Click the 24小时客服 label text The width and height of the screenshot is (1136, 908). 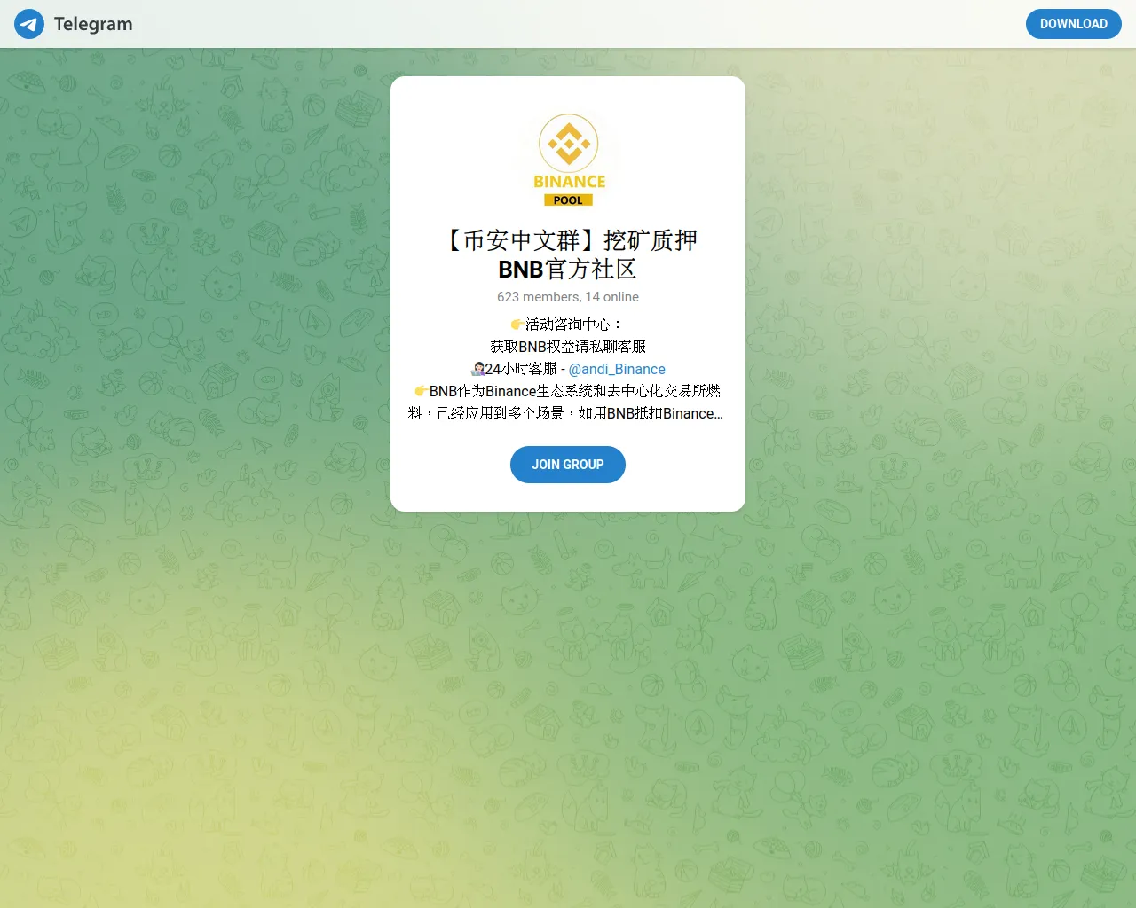[521, 369]
